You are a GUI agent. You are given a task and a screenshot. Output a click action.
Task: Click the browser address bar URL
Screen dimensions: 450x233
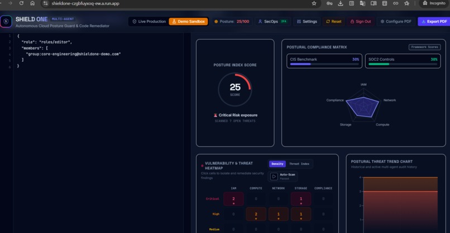(x=85, y=3)
